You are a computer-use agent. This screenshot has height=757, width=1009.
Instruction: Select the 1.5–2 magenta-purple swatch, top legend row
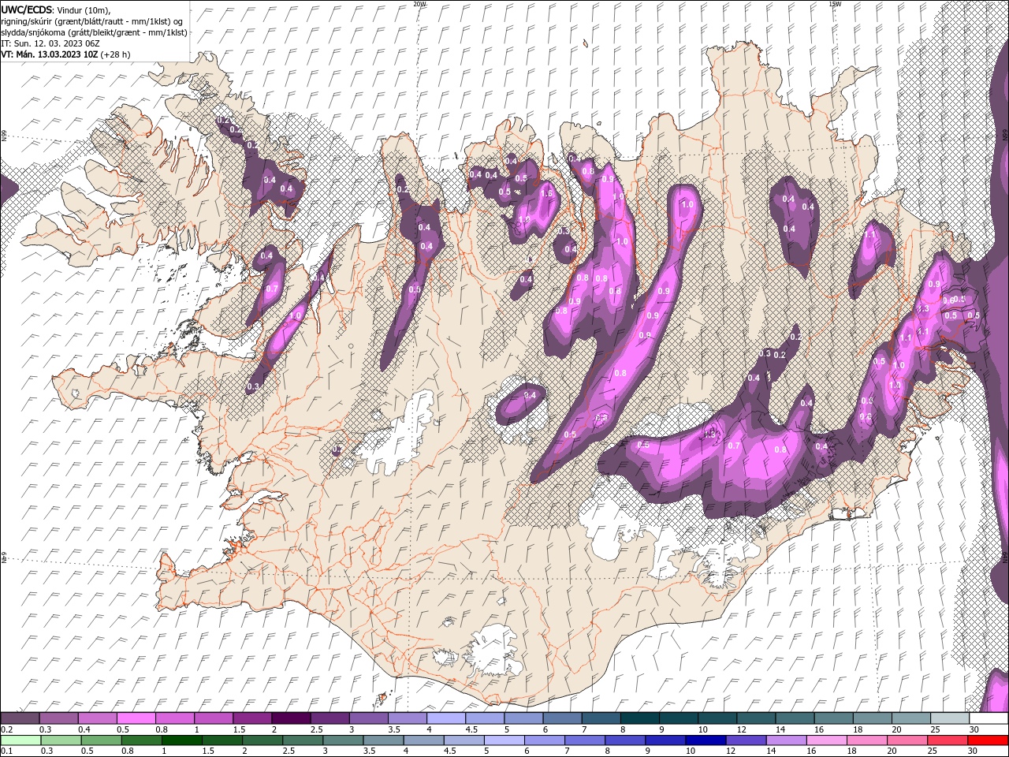point(252,718)
